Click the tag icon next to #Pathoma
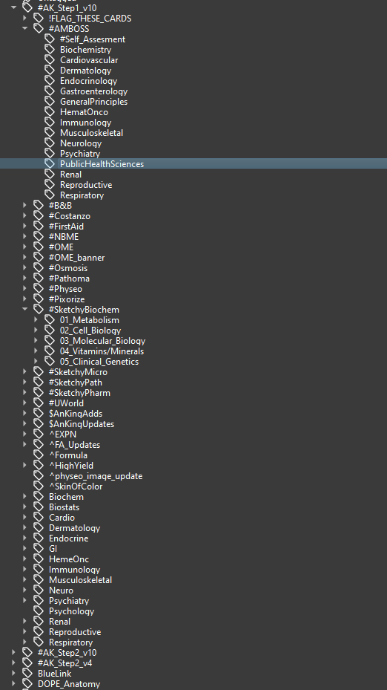The width and height of the screenshot is (387, 690). point(39,278)
